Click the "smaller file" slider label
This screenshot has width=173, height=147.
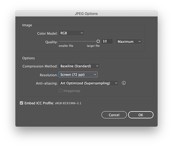pos(66,46)
